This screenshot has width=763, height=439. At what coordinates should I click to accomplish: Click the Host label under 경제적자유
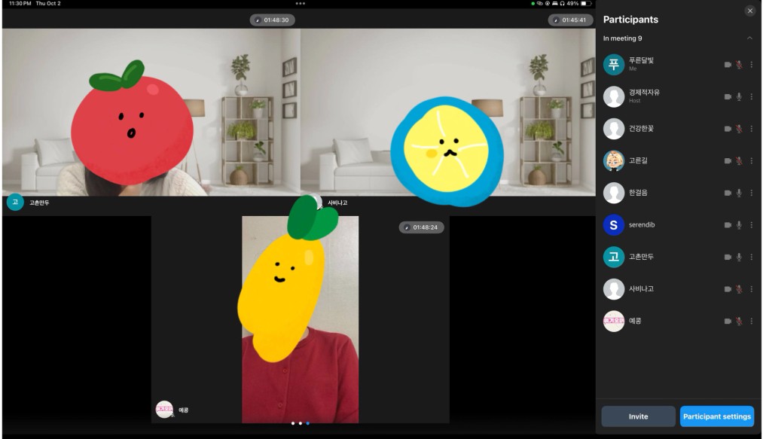pos(634,101)
